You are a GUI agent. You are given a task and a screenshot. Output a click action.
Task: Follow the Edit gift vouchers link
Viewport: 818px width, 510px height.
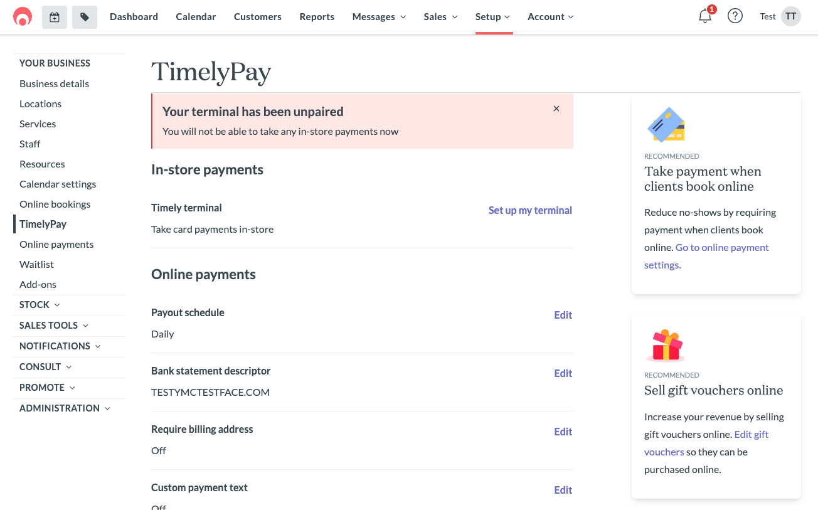point(706,443)
